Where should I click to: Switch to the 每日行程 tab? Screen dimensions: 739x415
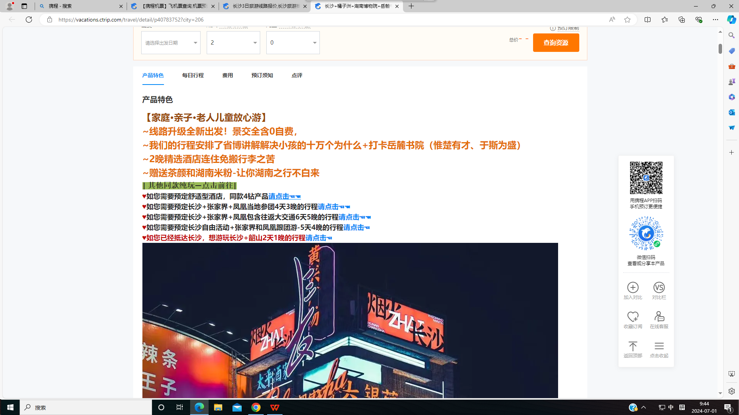(x=193, y=75)
